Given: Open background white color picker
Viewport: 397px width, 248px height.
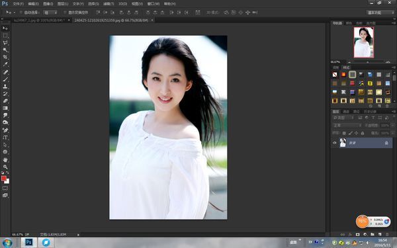Looking at the screenshot, I should coord(7,181).
